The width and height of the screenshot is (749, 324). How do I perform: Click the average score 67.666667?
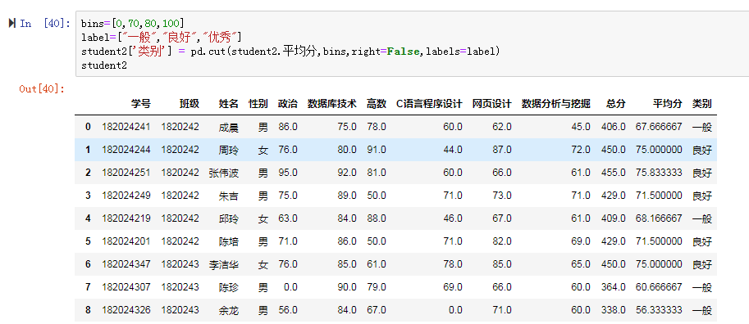659,127
